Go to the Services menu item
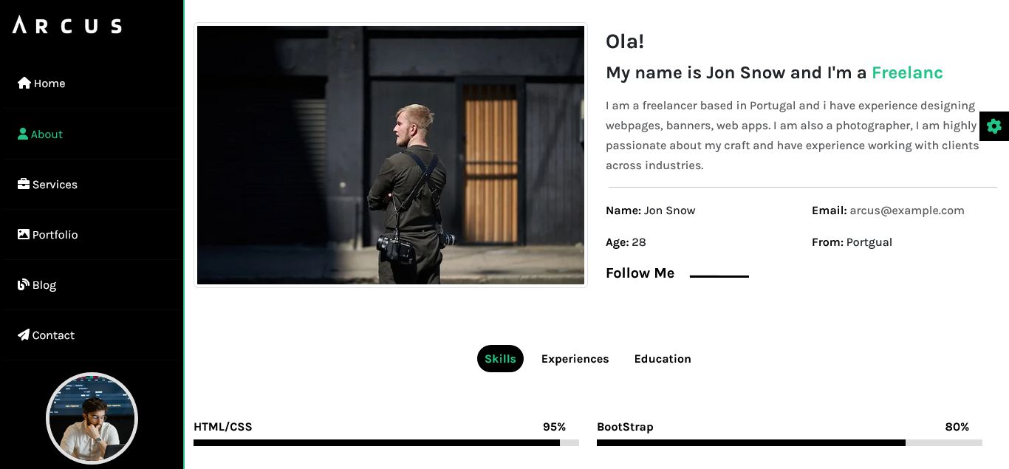Image resolution: width=1009 pixels, height=469 pixels. 55,185
